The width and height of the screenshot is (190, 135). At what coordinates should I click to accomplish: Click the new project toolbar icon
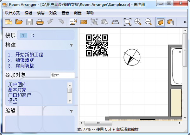point(9,22)
